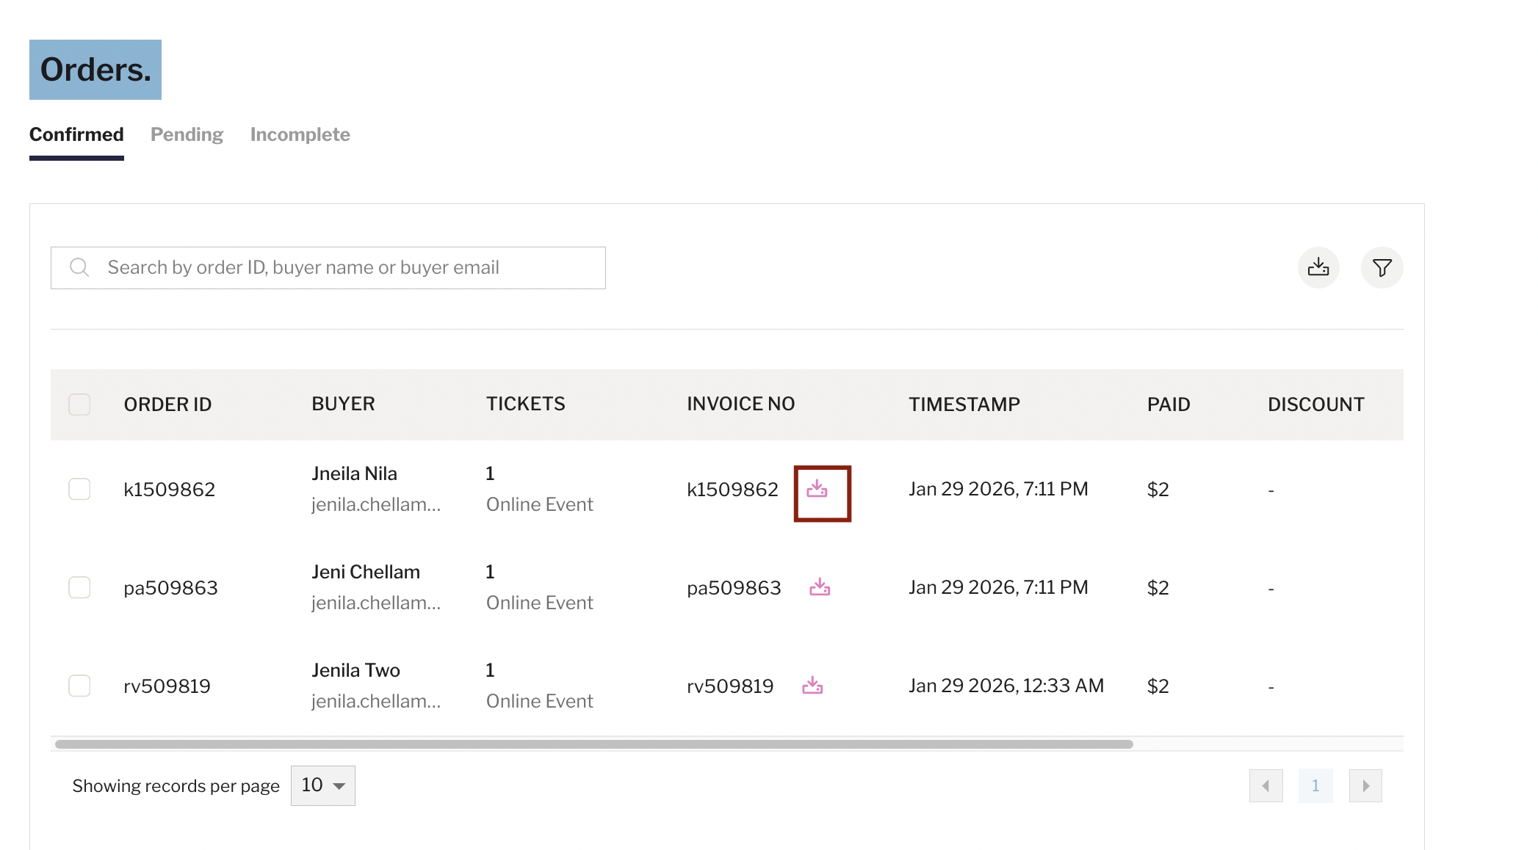
Task: Download invoice for order rv509819
Action: [812, 686]
